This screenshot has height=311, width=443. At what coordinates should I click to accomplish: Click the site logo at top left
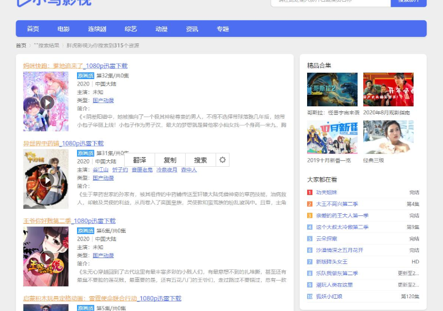point(54,2)
